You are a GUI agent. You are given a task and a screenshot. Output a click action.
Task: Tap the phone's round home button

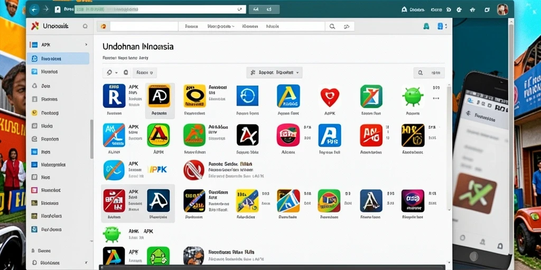474,257
